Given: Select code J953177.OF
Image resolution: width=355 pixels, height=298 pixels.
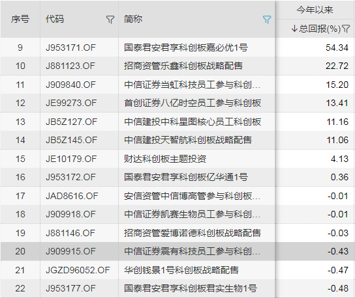Looking at the screenshot, I should point(70,288).
